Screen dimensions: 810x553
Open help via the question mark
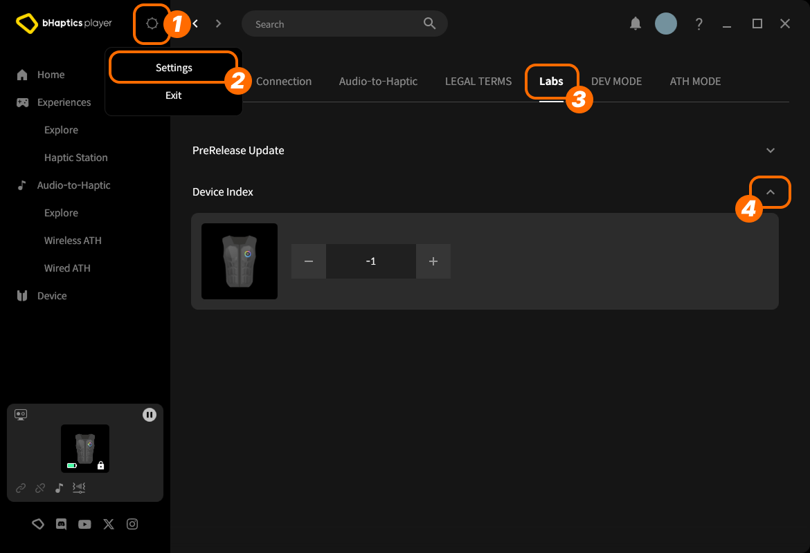tap(699, 24)
